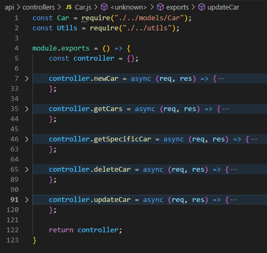
Task: Expand the folded deleteCar function on line 65
Action: [x=27, y=170]
